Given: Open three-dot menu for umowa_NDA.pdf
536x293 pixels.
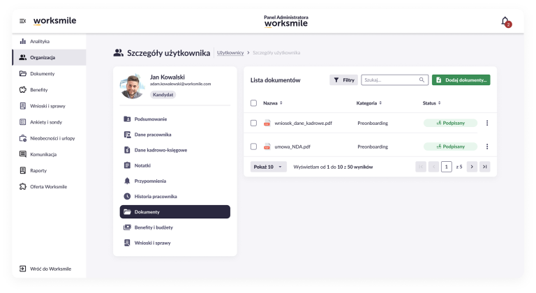Looking at the screenshot, I should [487, 146].
